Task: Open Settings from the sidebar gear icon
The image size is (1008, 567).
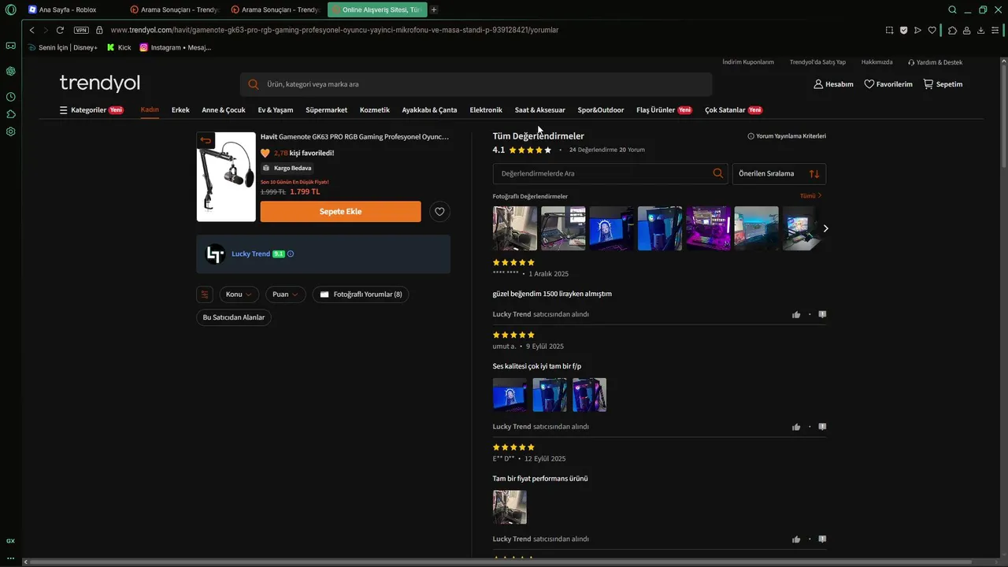Action: click(x=11, y=132)
